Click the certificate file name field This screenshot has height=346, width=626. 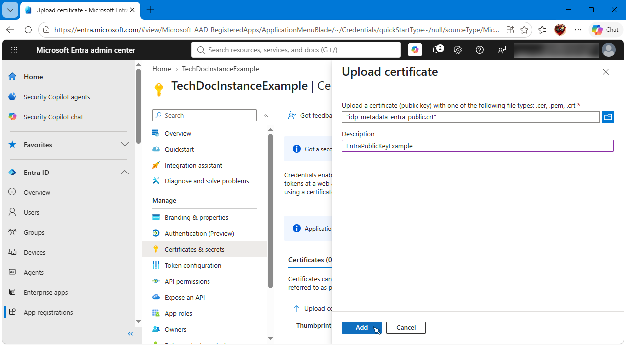tap(470, 117)
